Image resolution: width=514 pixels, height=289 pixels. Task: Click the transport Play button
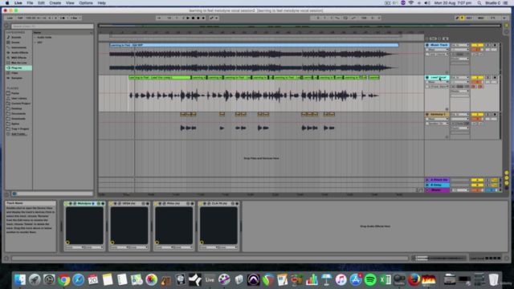pyautogui.click(x=188, y=18)
